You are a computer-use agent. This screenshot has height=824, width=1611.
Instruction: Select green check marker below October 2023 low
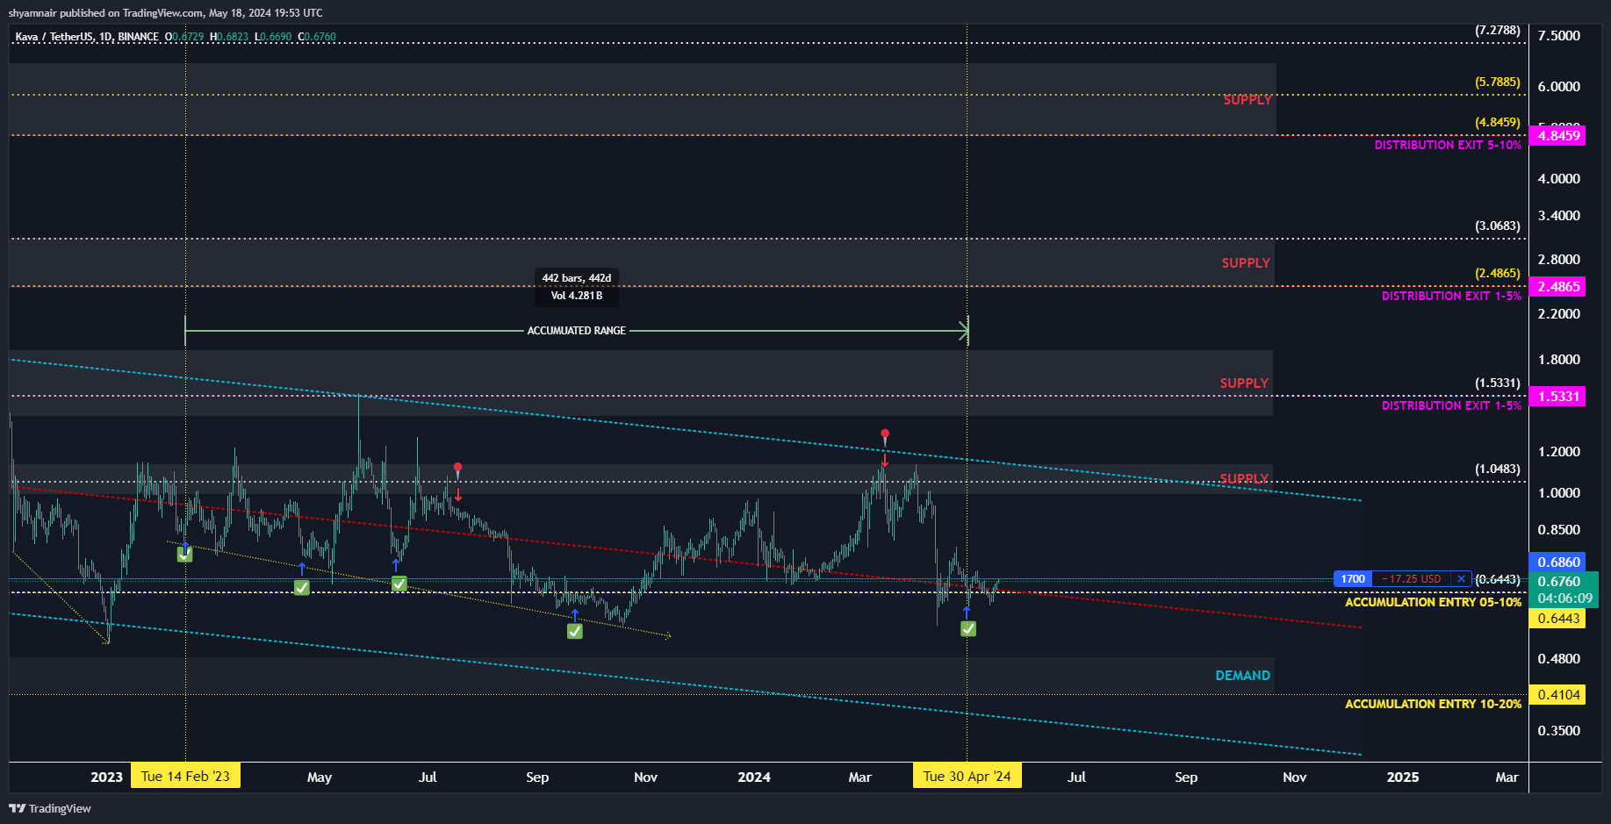[575, 631]
